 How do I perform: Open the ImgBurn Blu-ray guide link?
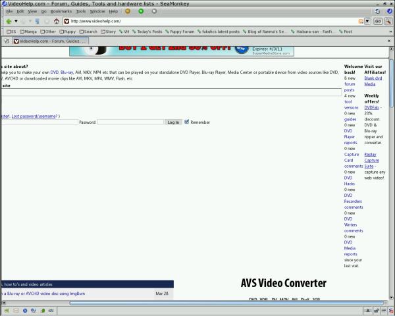(43, 294)
